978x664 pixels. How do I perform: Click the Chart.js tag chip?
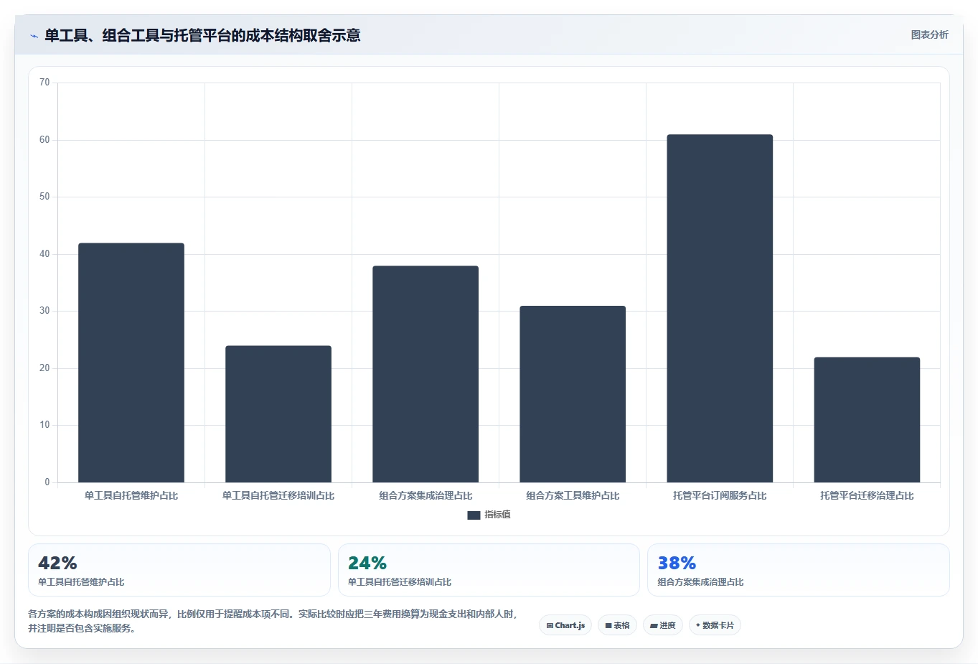click(565, 625)
